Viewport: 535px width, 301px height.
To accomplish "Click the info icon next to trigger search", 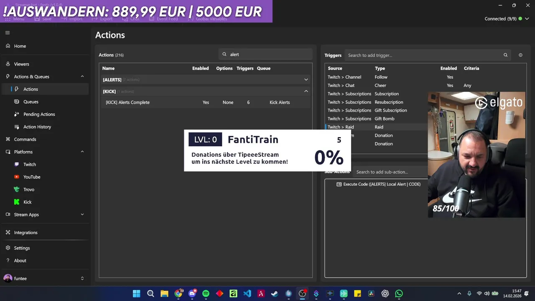I will (520, 55).
